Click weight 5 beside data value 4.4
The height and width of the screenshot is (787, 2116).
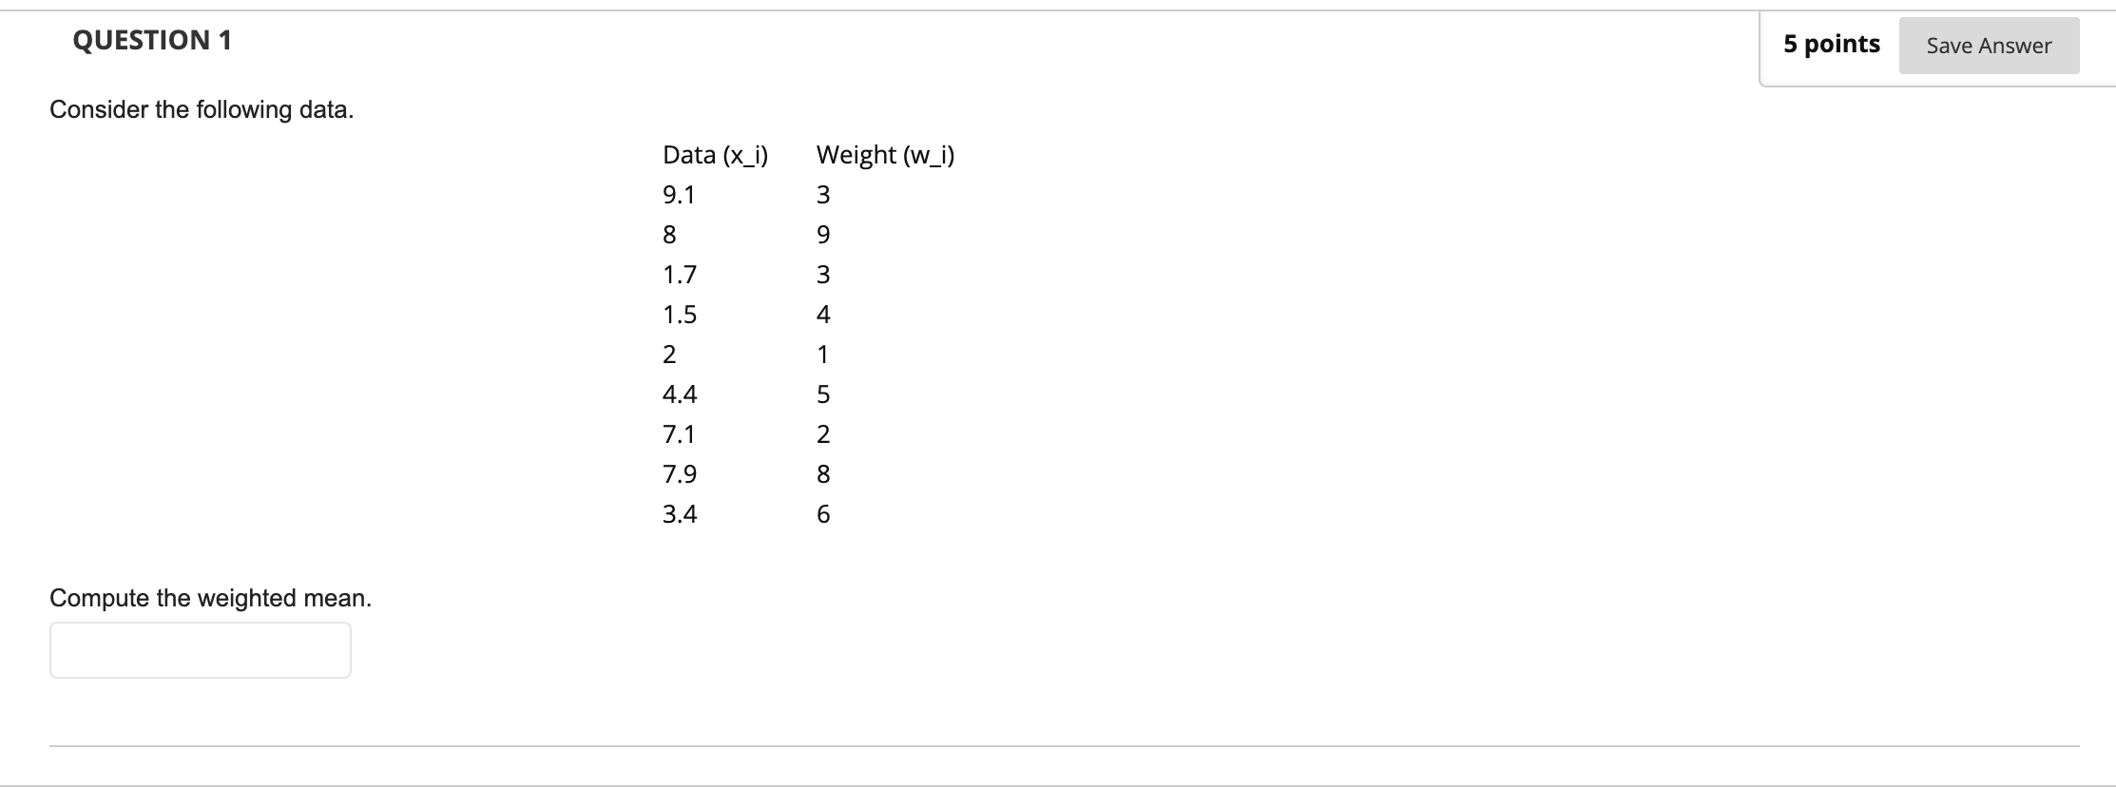coord(823,394)
